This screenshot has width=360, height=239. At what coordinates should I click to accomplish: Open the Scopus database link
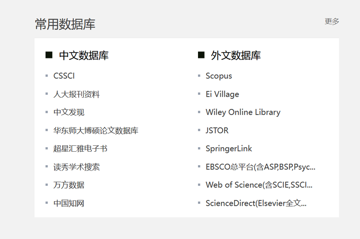pos(219,76)
